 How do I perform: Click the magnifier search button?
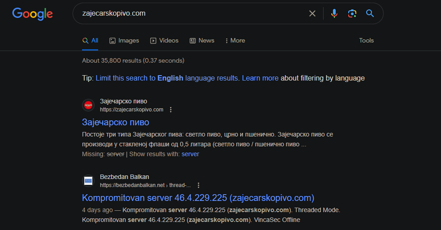(370, 13)
